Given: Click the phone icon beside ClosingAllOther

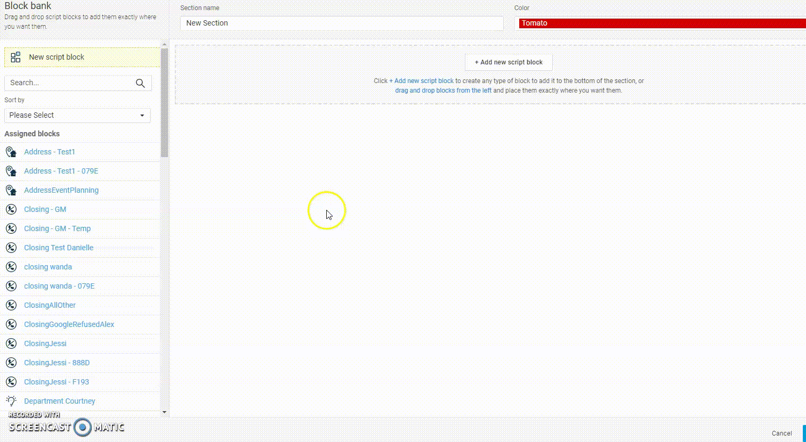Looking at the screenshot, I should coord(11,306).
